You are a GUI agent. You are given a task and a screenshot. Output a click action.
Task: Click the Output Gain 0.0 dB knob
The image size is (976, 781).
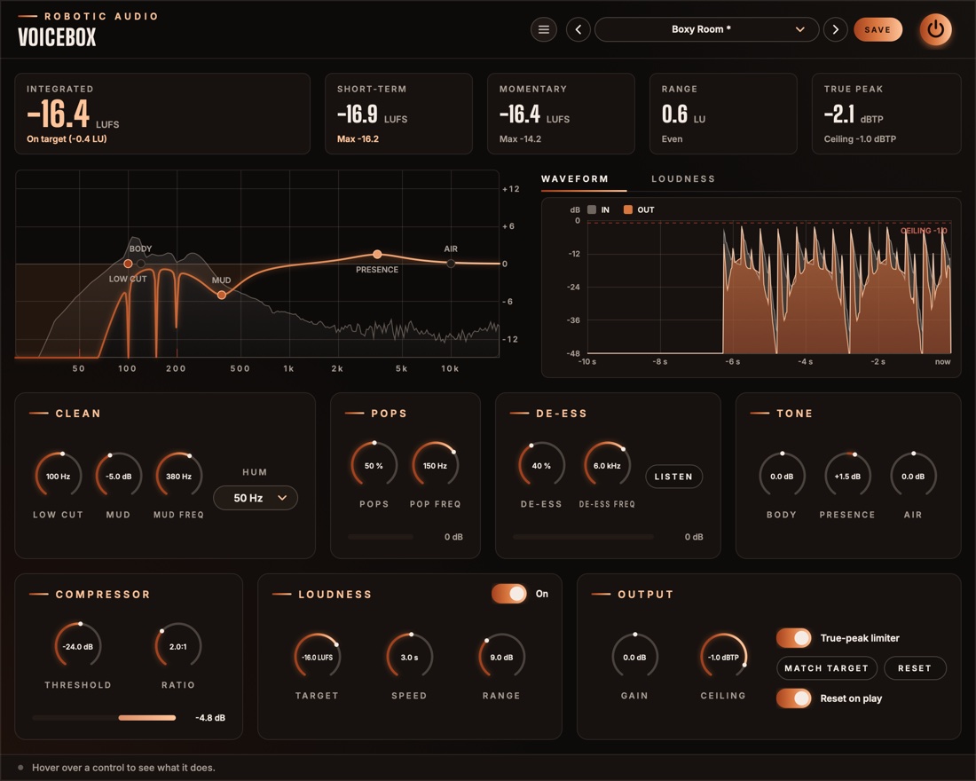tap(635, 657)
